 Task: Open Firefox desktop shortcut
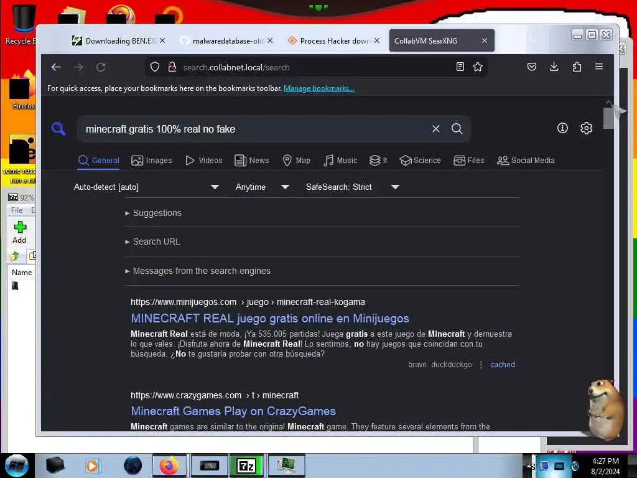pos(22,90)
